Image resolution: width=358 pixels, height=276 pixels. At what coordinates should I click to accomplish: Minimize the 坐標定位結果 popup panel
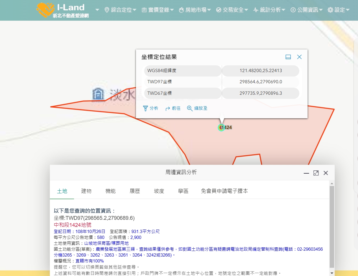click(x=288, y=57)
